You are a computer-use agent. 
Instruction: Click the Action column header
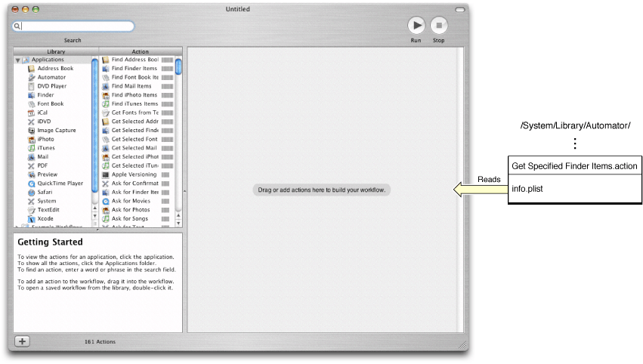[x=141, y=51]
